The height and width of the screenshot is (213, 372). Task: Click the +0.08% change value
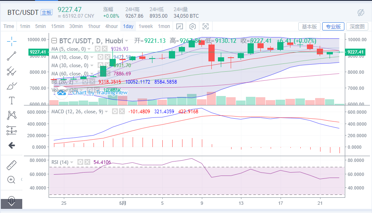click(x=111, y=16)
